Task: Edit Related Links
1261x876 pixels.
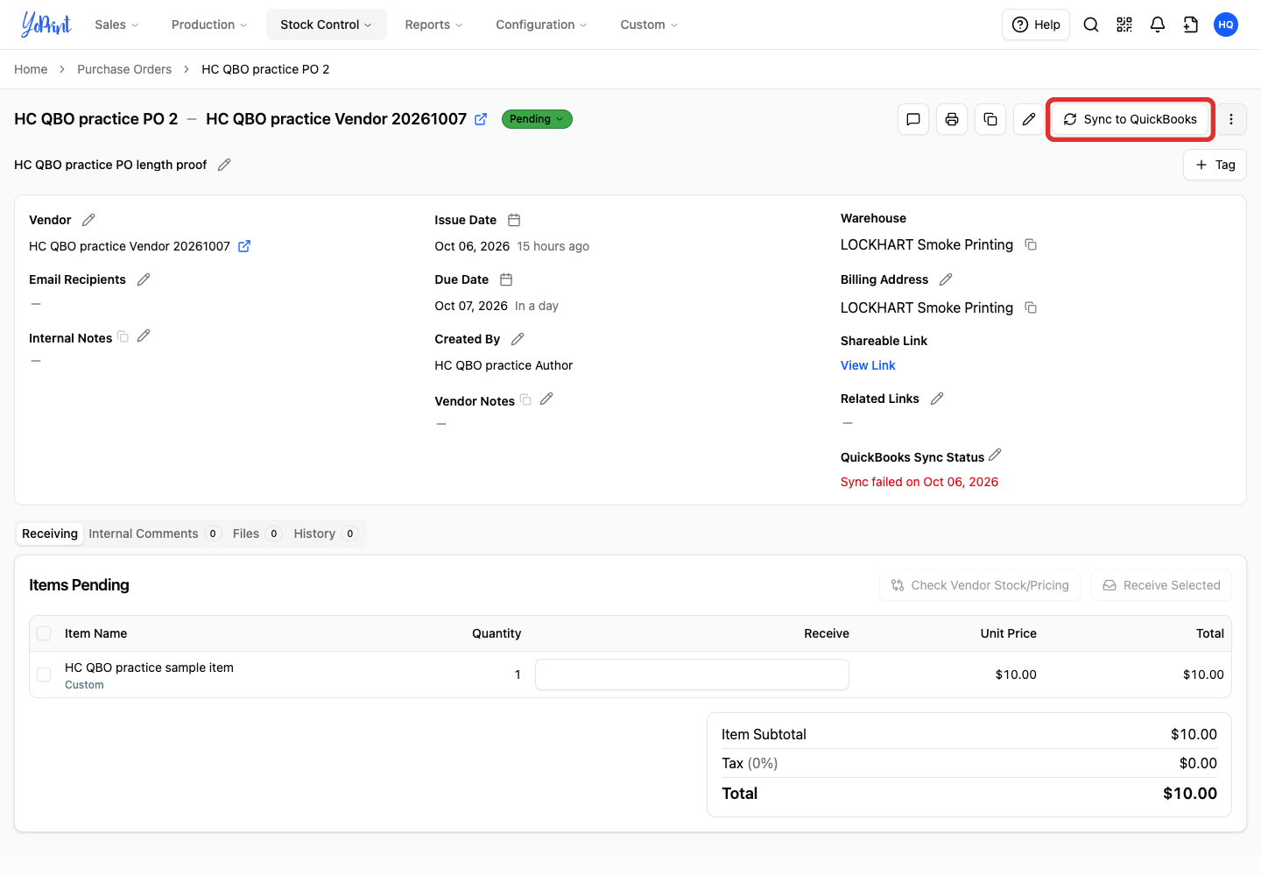Action: [x=937, y=399]
